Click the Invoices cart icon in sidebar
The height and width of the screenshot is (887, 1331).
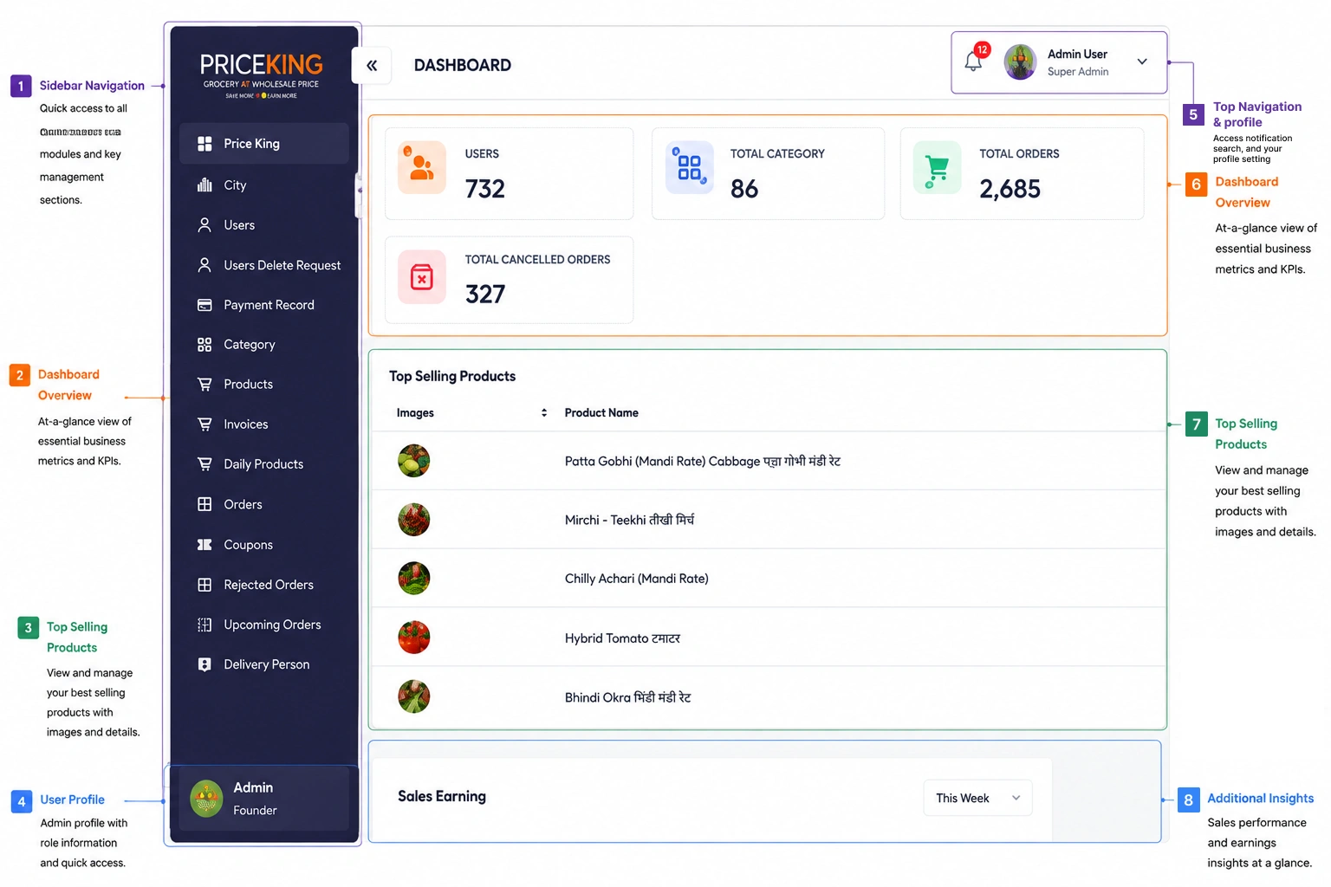pos(205,424)
